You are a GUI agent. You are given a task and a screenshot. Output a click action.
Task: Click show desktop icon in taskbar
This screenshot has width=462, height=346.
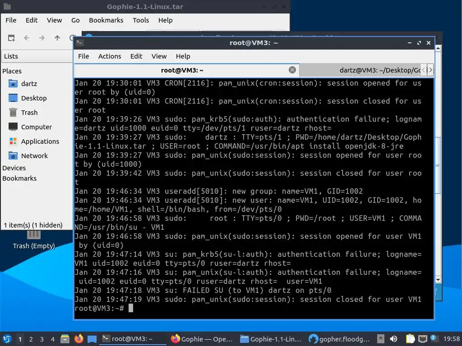92,339
